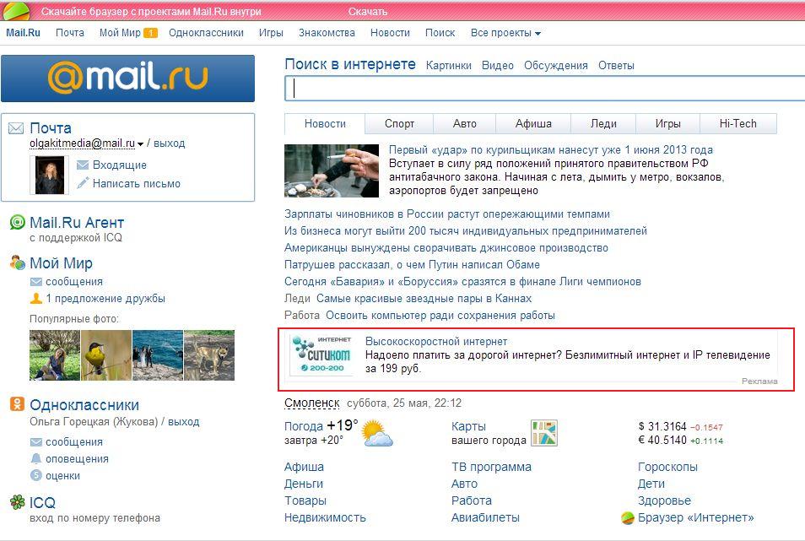Viewport: 805px width, 541px height.
Task: Open news about Зарплаты чиновников
Action: click(x=447, y=214)
